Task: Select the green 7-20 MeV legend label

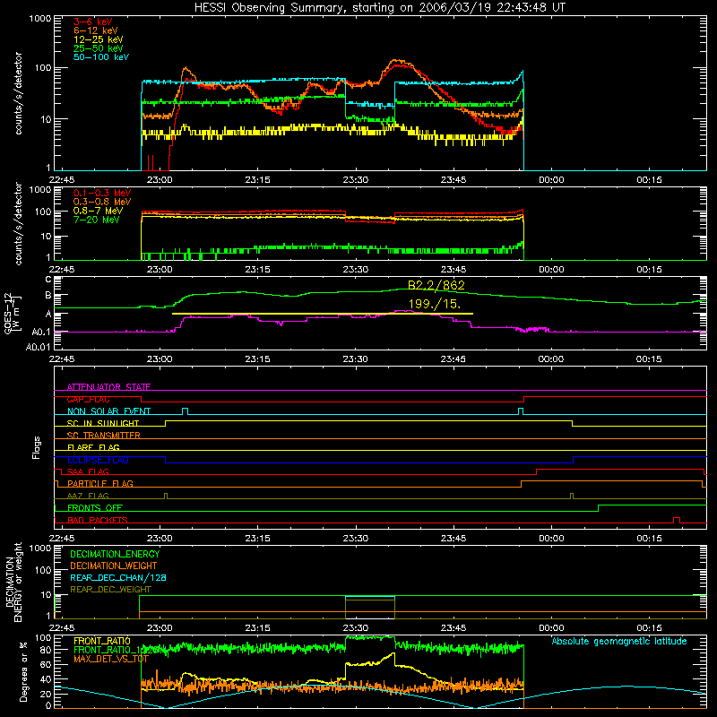Action: [97, 220]
